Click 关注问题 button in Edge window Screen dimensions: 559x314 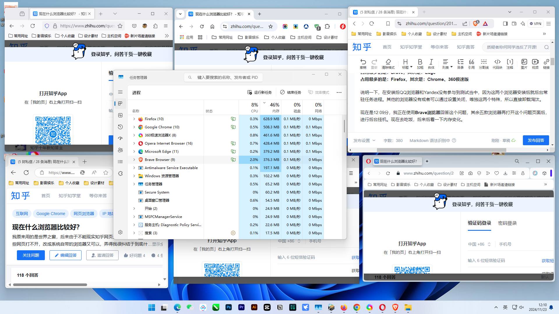[31, 255]
